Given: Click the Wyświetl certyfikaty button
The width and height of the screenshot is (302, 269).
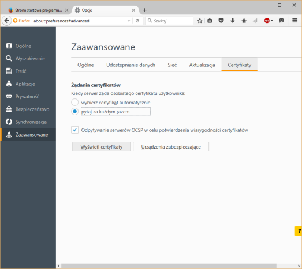Looking at the screenshot, I should coord(101,147).
